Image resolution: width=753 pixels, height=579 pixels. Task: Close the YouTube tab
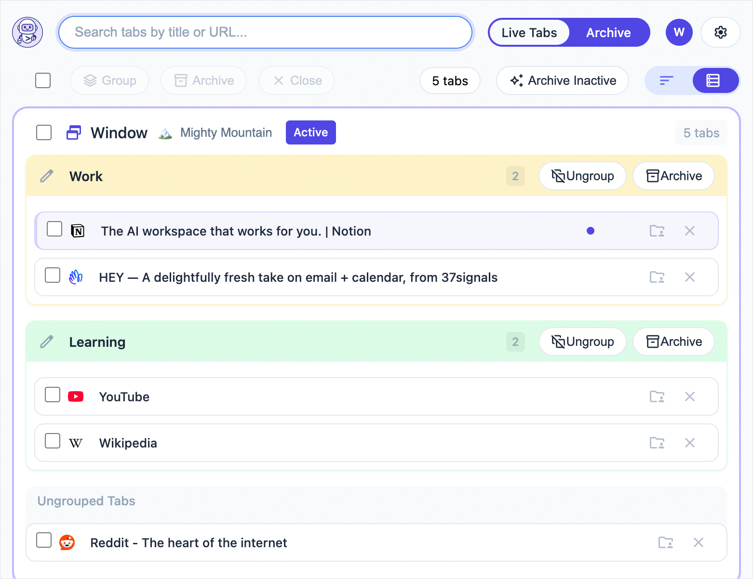click(x=690, y=396)
